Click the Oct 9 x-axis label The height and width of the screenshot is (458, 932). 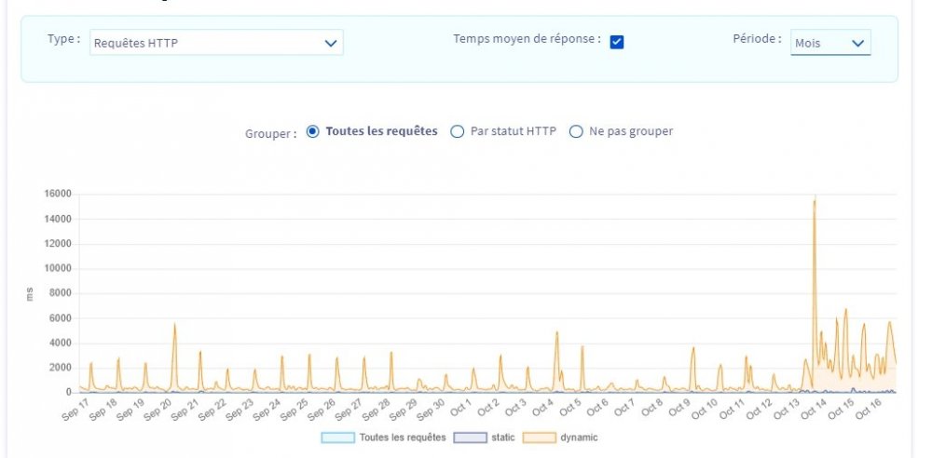point(678,410)
